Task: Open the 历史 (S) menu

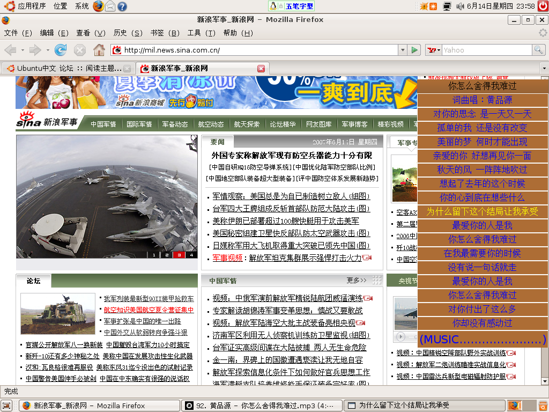Action: coord(128,33)
